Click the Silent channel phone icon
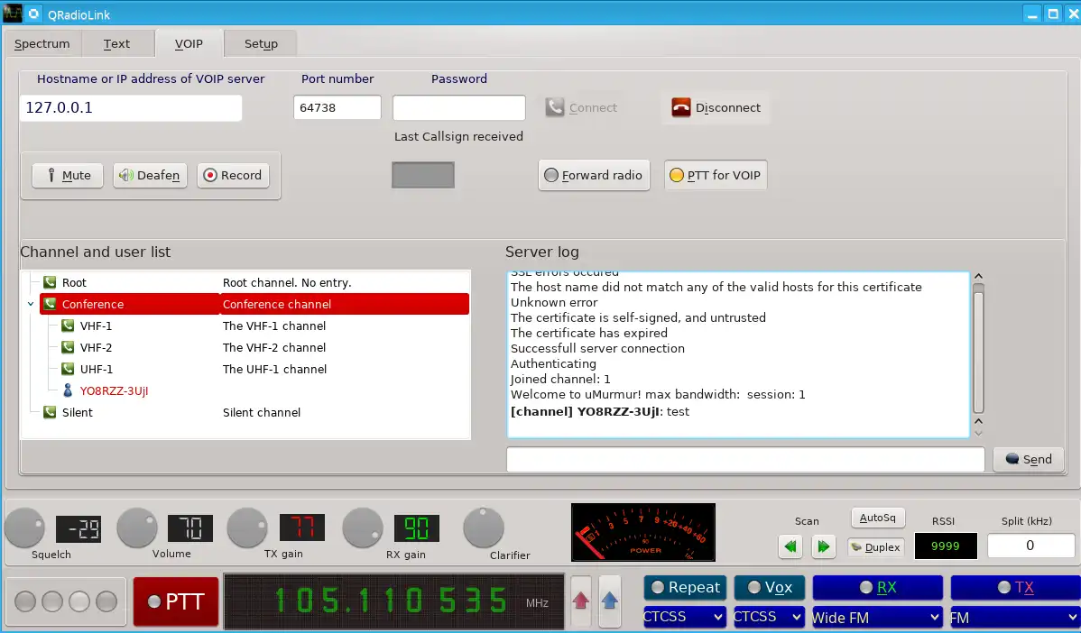Image resolution: width=1081 pixels, height=633 pixels. pyautogui.click(x=50, y=412)
